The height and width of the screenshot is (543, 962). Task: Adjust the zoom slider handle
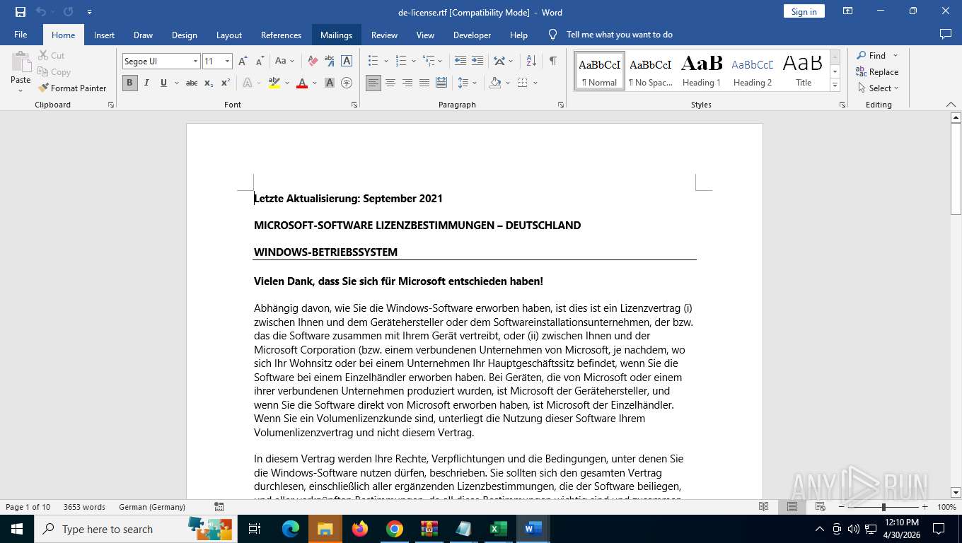click(883, 507)
